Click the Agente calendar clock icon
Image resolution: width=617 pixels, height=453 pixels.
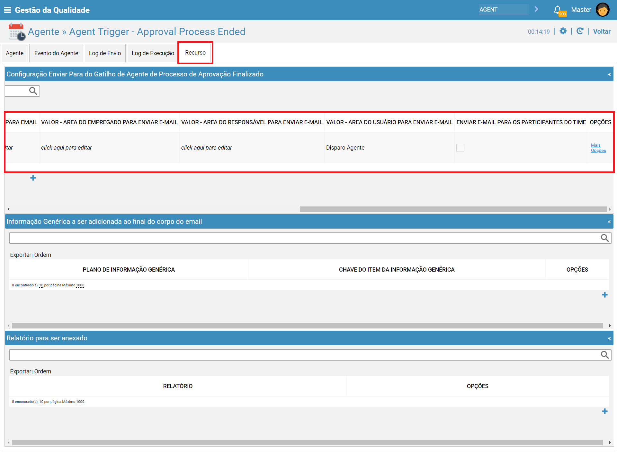pos(16,31)
